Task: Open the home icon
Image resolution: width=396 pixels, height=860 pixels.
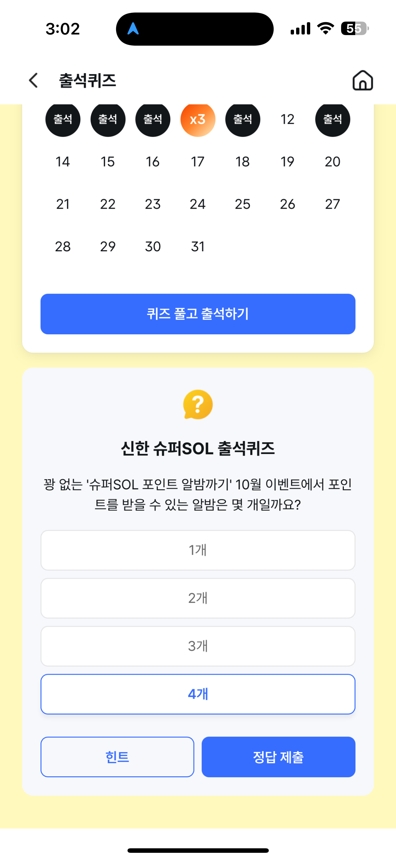Action: (363, 80)
